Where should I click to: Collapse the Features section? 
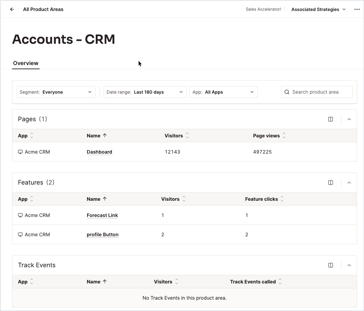(349, 183)
